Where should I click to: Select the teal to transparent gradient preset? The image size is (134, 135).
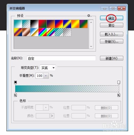click(26, 24)
